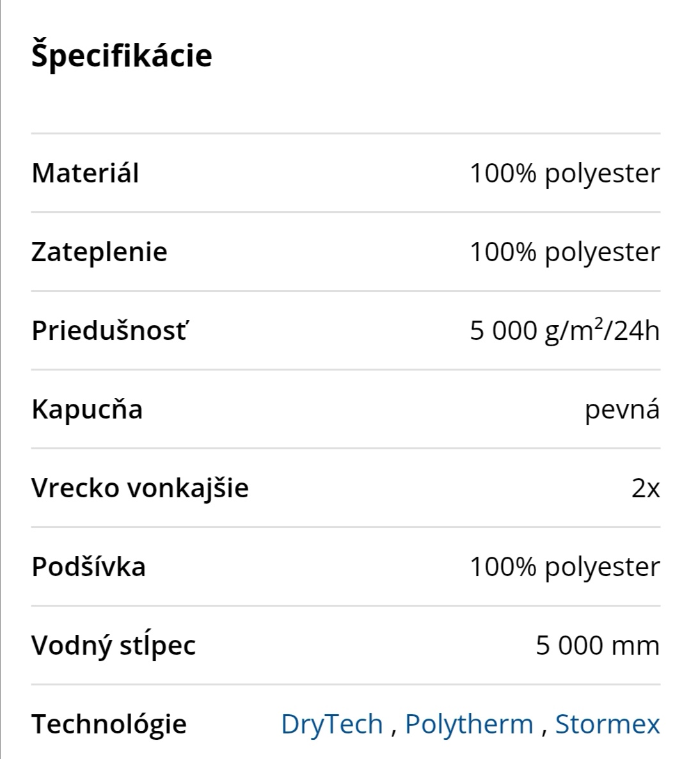Image resolution: width=691 pixels, height=759 pixels.
Task: Select the Priedušnosť row label
Action: click(x=109, y=331)
